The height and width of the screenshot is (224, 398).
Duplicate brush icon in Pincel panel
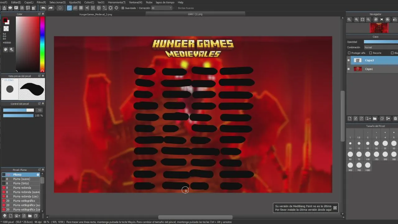coord(36,216)
